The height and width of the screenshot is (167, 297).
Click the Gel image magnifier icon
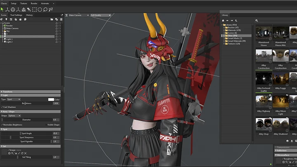coord(12,153)
